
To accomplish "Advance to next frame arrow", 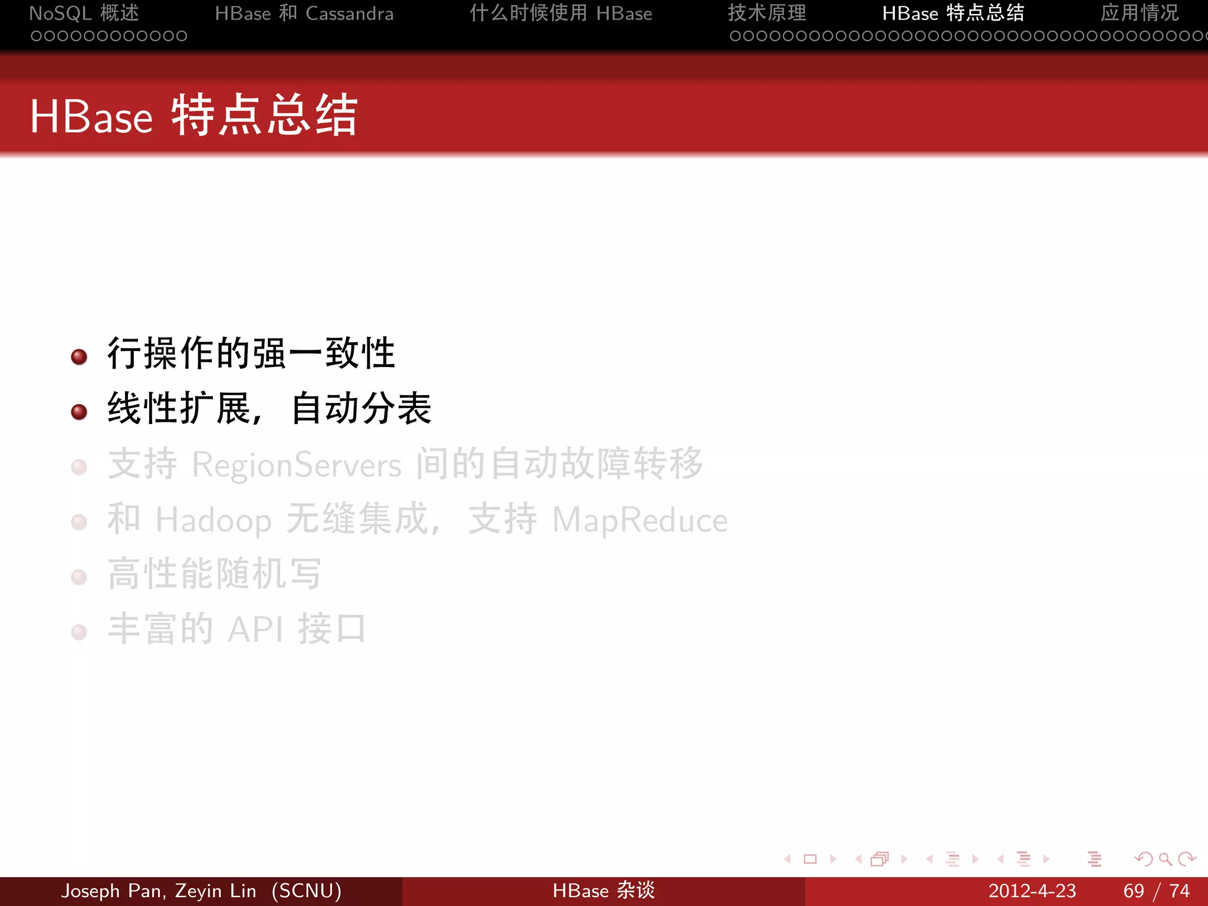I will tap(904, 859).
